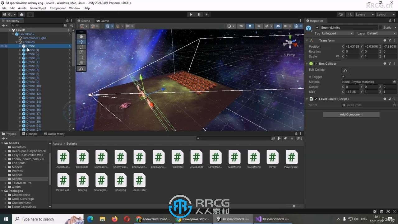Select the Scale tool

[81, 52]
